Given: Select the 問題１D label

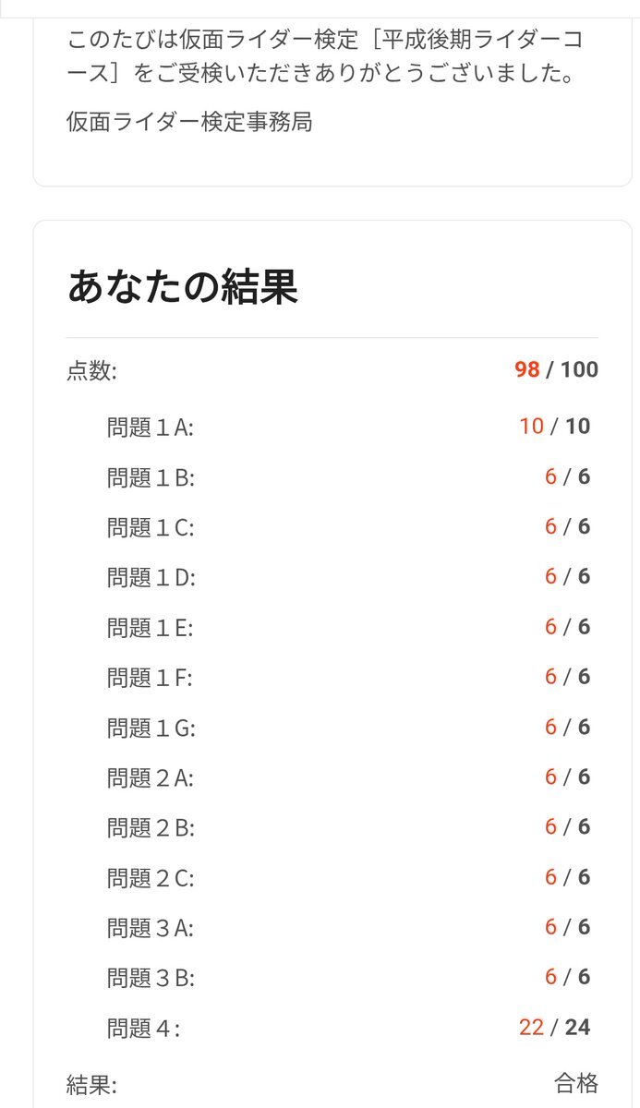Looking at the screenshot, I should coord(151,578).
